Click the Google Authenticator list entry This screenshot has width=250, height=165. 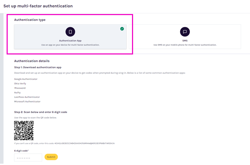[x=26, y=79]
